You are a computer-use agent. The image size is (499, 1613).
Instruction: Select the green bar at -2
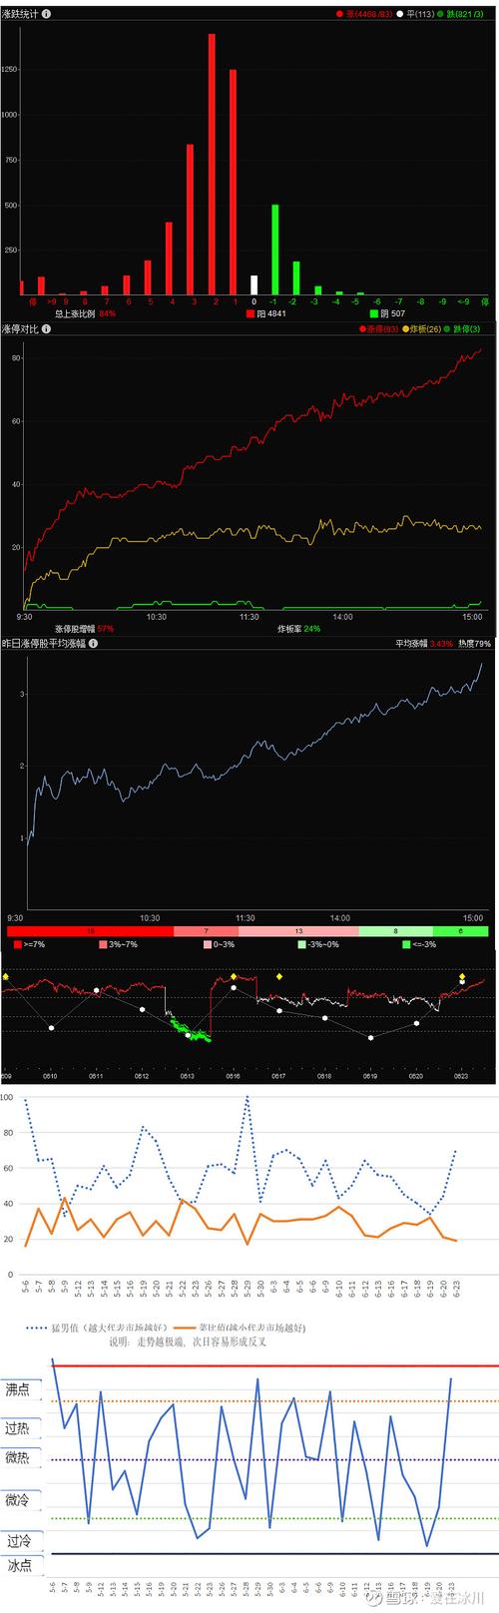click(296, 277)
